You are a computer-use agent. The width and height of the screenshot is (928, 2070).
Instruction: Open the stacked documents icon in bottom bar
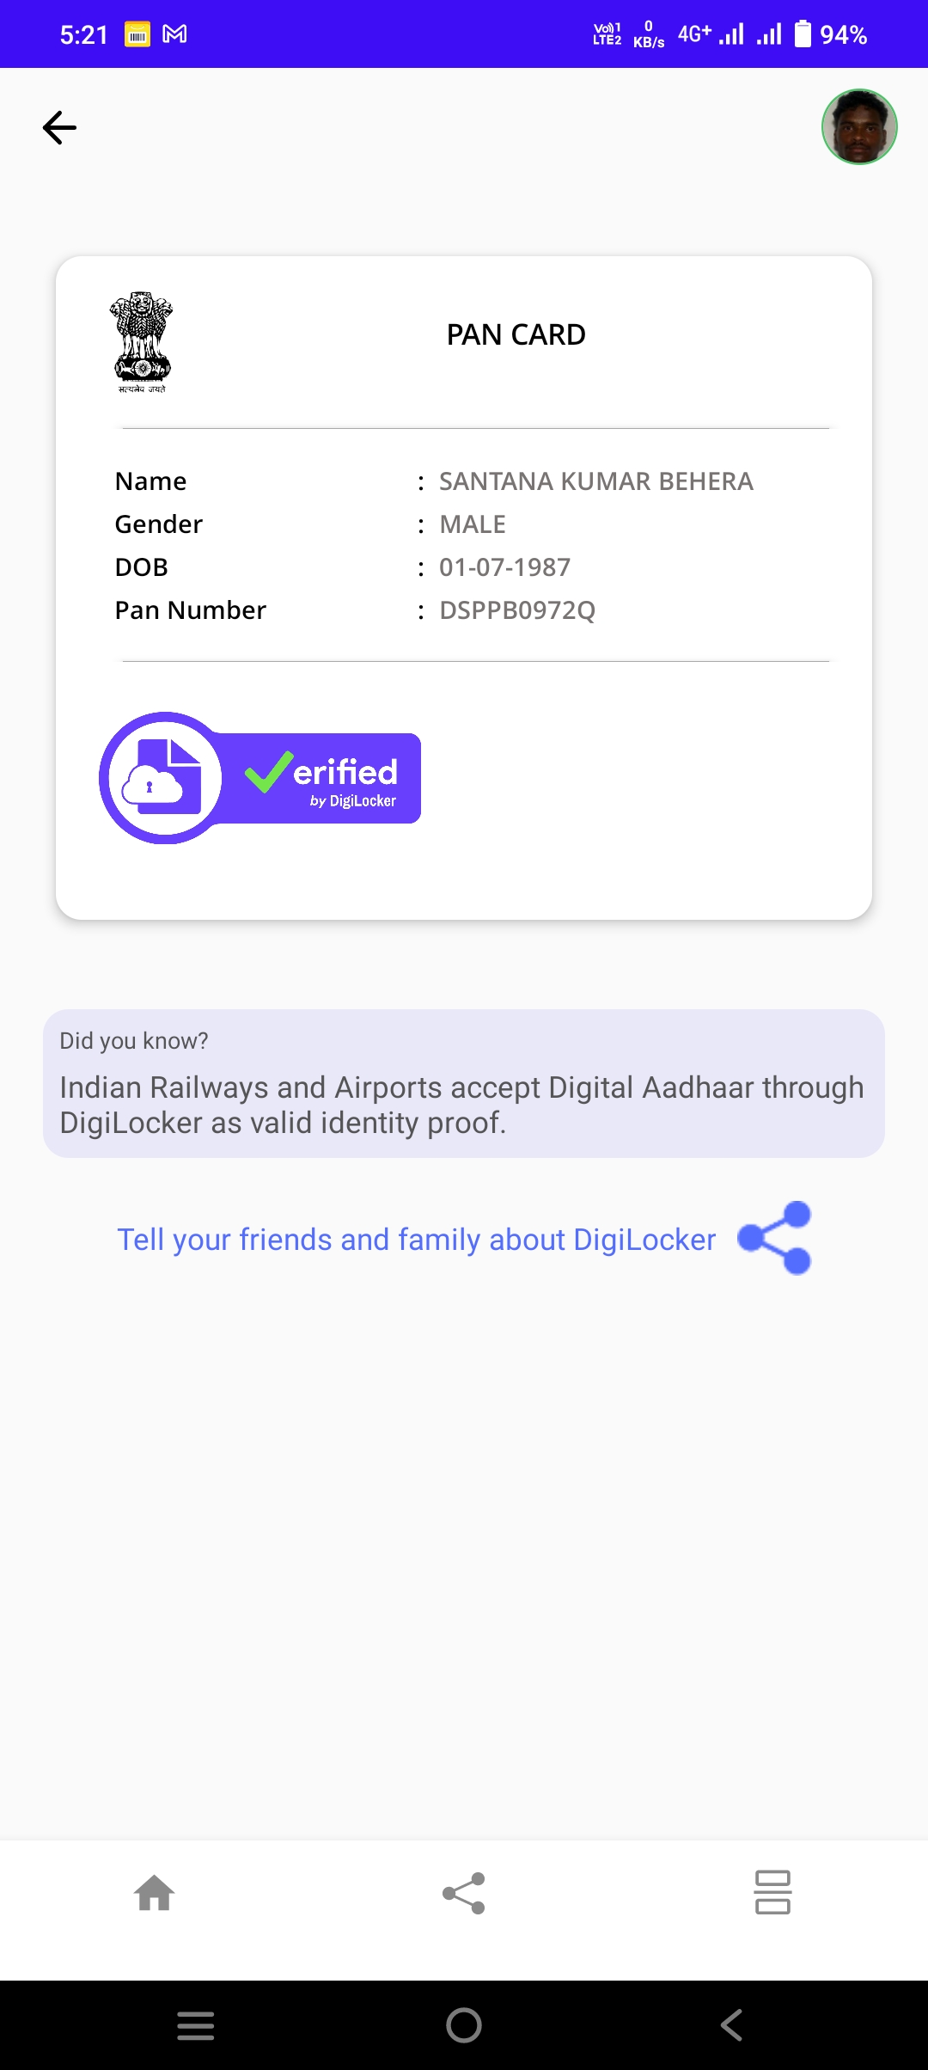[x=772, y=1893]
